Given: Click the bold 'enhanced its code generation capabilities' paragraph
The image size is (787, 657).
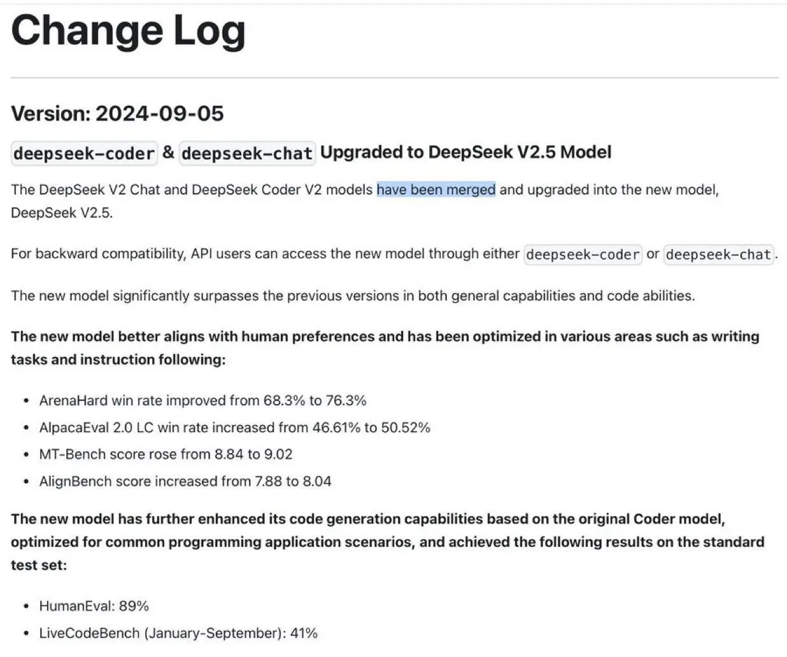Looking at the screenshot, I should pyautogui.click(x=388, y=542).
